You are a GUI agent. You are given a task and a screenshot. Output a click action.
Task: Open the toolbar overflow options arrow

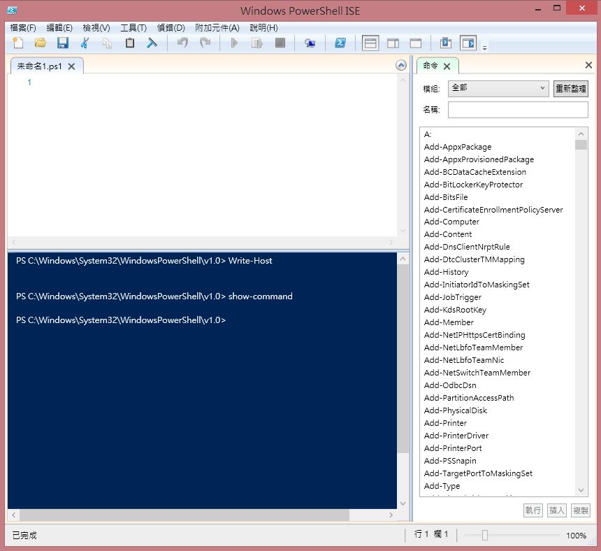(x=484, y=48)
